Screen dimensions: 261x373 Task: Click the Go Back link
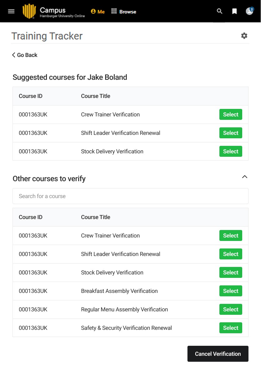point(25,55)
